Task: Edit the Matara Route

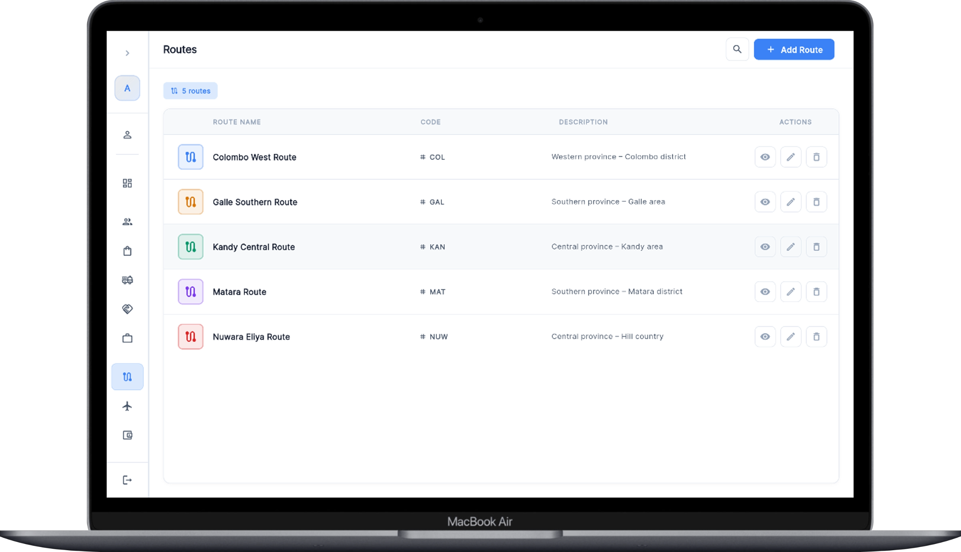Action: pyautogui.click(x=791, y=292)
